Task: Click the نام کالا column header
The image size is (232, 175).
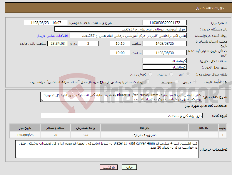Action: pos(144,128)
